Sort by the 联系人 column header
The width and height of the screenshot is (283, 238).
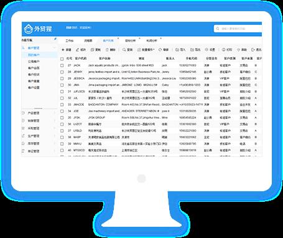[x=170, y=59]
